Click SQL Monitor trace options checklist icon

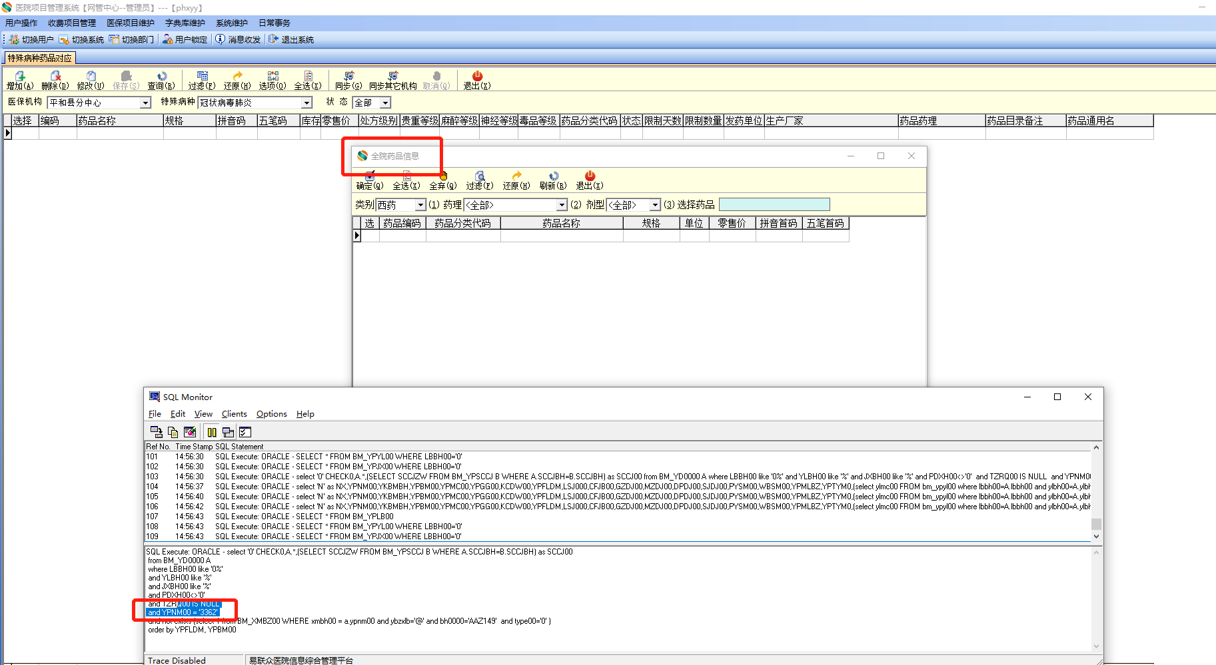point(245,432)
